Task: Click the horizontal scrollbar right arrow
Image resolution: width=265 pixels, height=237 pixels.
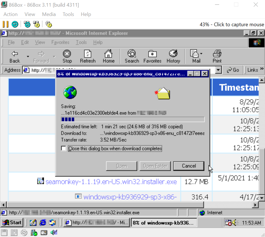Action: (255, 205)
